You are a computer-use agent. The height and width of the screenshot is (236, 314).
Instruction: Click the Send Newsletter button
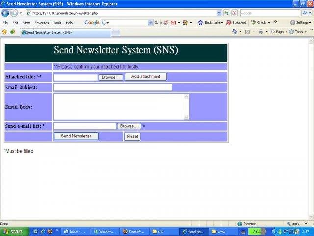[76, 136]
